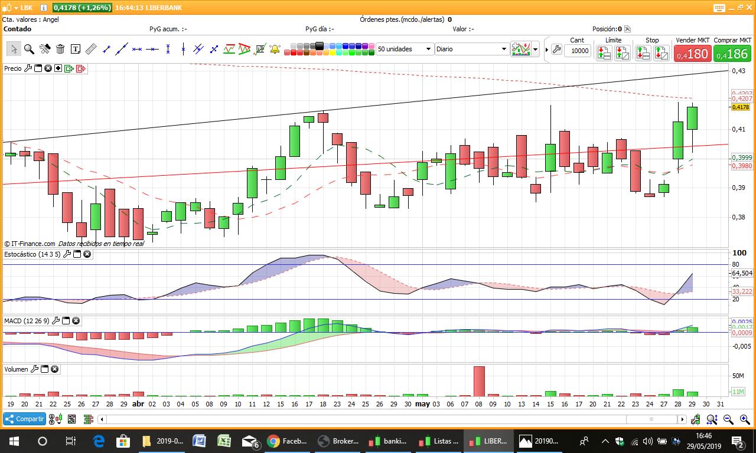
Task: Open the Excel icon in the taskbar
Action: tap(224, 441)
